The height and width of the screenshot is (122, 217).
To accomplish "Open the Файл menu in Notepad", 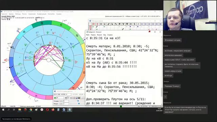I will coord(88,35).
